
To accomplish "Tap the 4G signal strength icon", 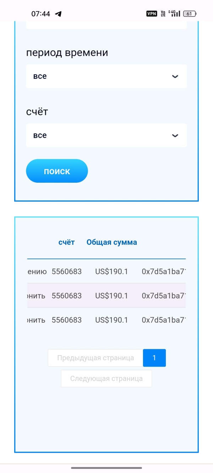I will point(174,13).
